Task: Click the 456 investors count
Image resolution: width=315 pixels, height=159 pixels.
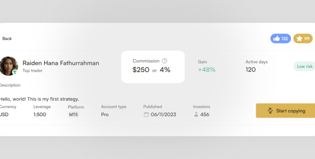Action: click(205, 114)
